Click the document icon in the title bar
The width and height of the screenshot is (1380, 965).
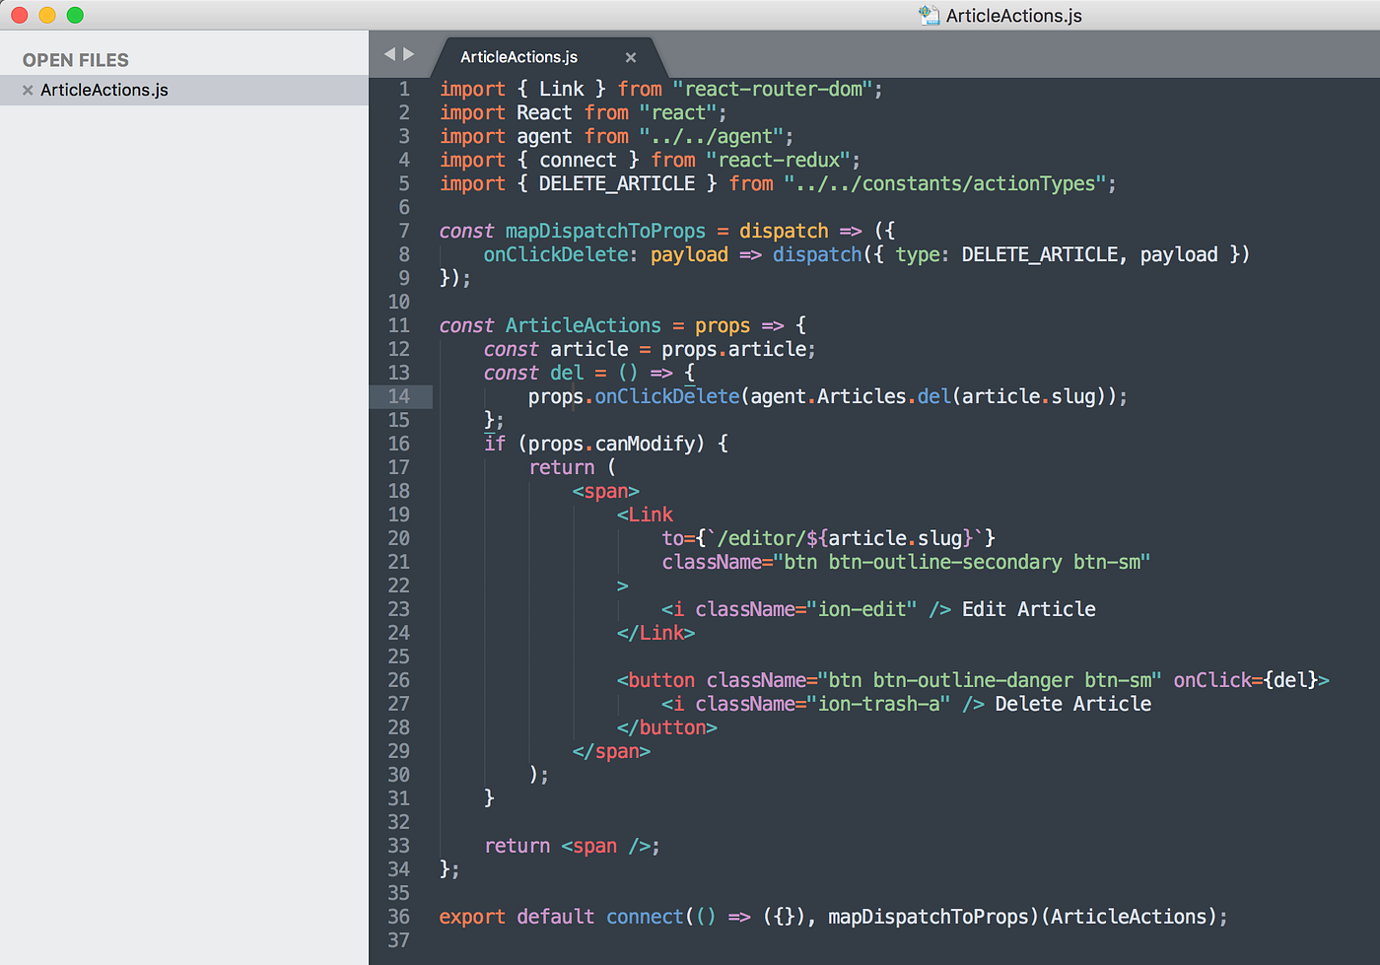click(928, 15)
